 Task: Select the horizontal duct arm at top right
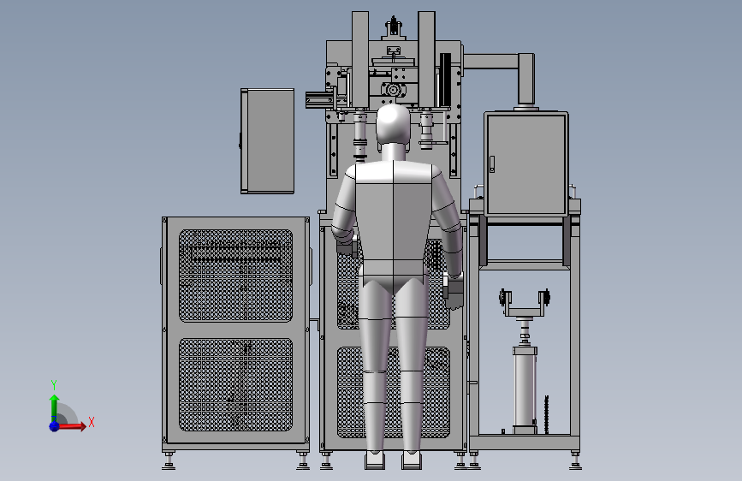coord(491,62)
